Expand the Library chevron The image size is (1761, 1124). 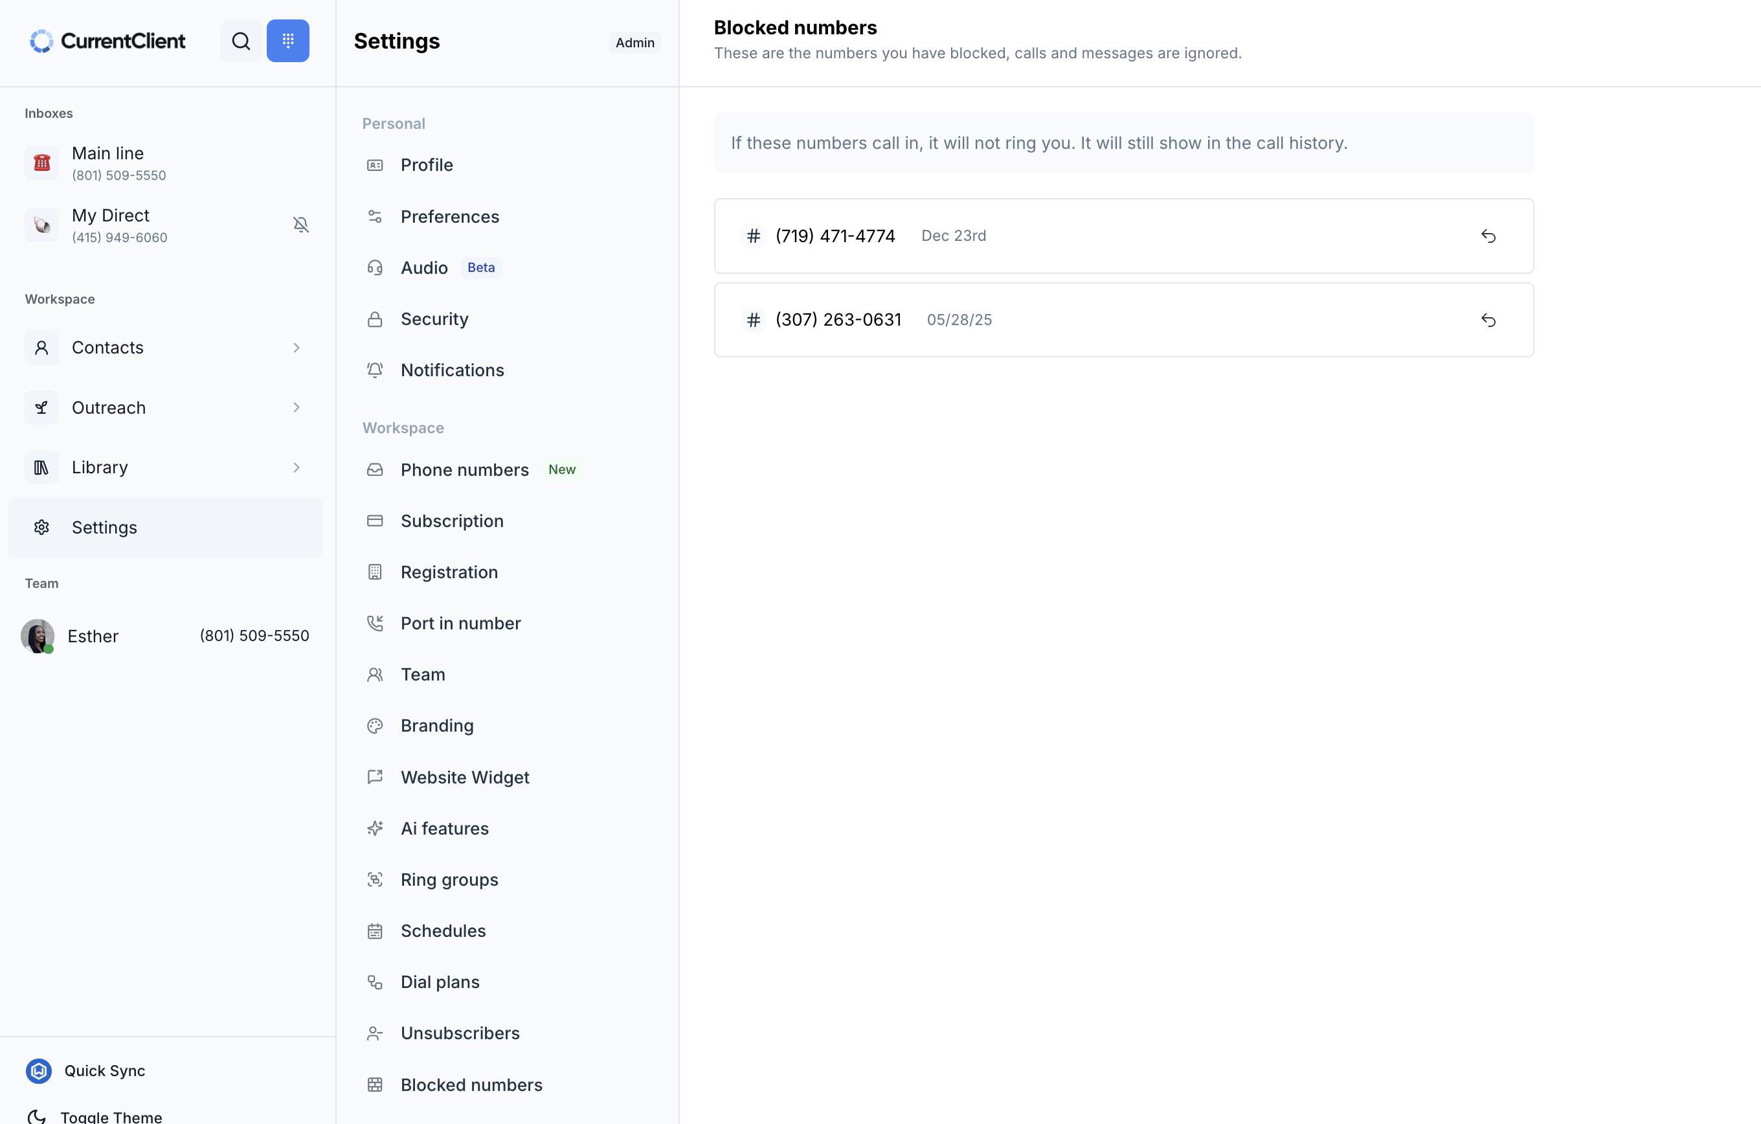(x=296, y=468)
